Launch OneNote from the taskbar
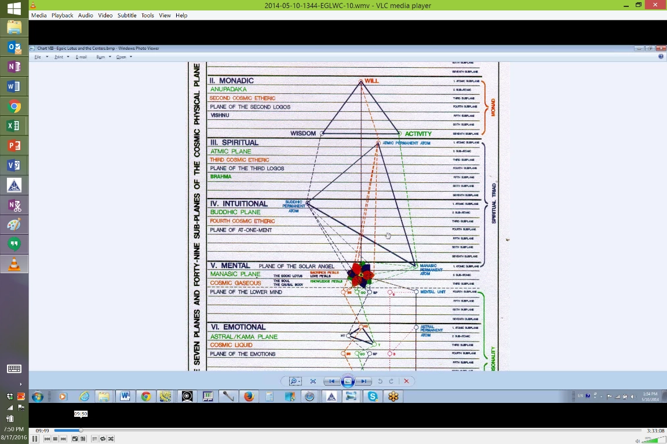 tap(14, 67)
